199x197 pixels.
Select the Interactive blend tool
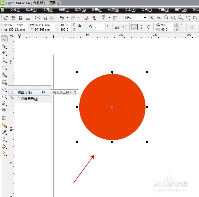point(4,125)
